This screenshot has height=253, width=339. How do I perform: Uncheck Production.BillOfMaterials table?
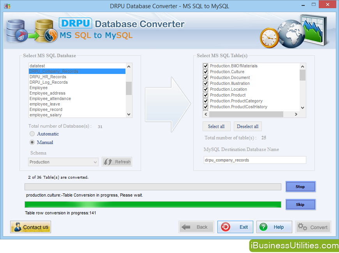(x=206, y=66)
